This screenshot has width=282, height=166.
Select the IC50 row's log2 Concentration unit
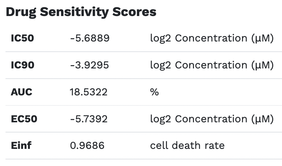pyautogui.click(x=211, y=38)
